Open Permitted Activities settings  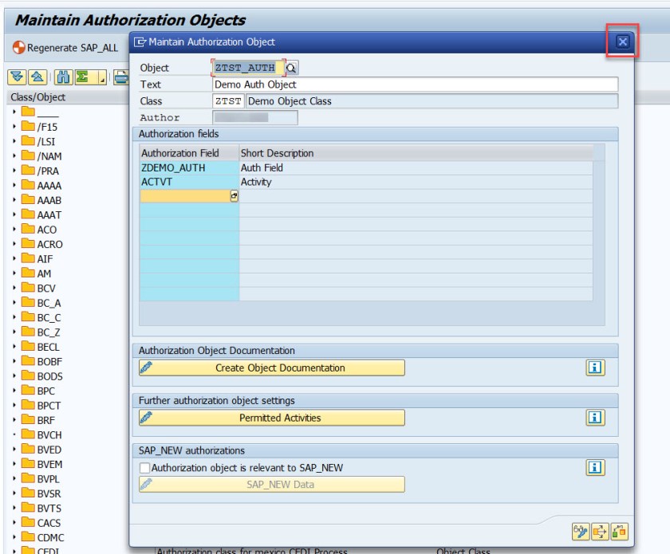click(x=272, y=418)
